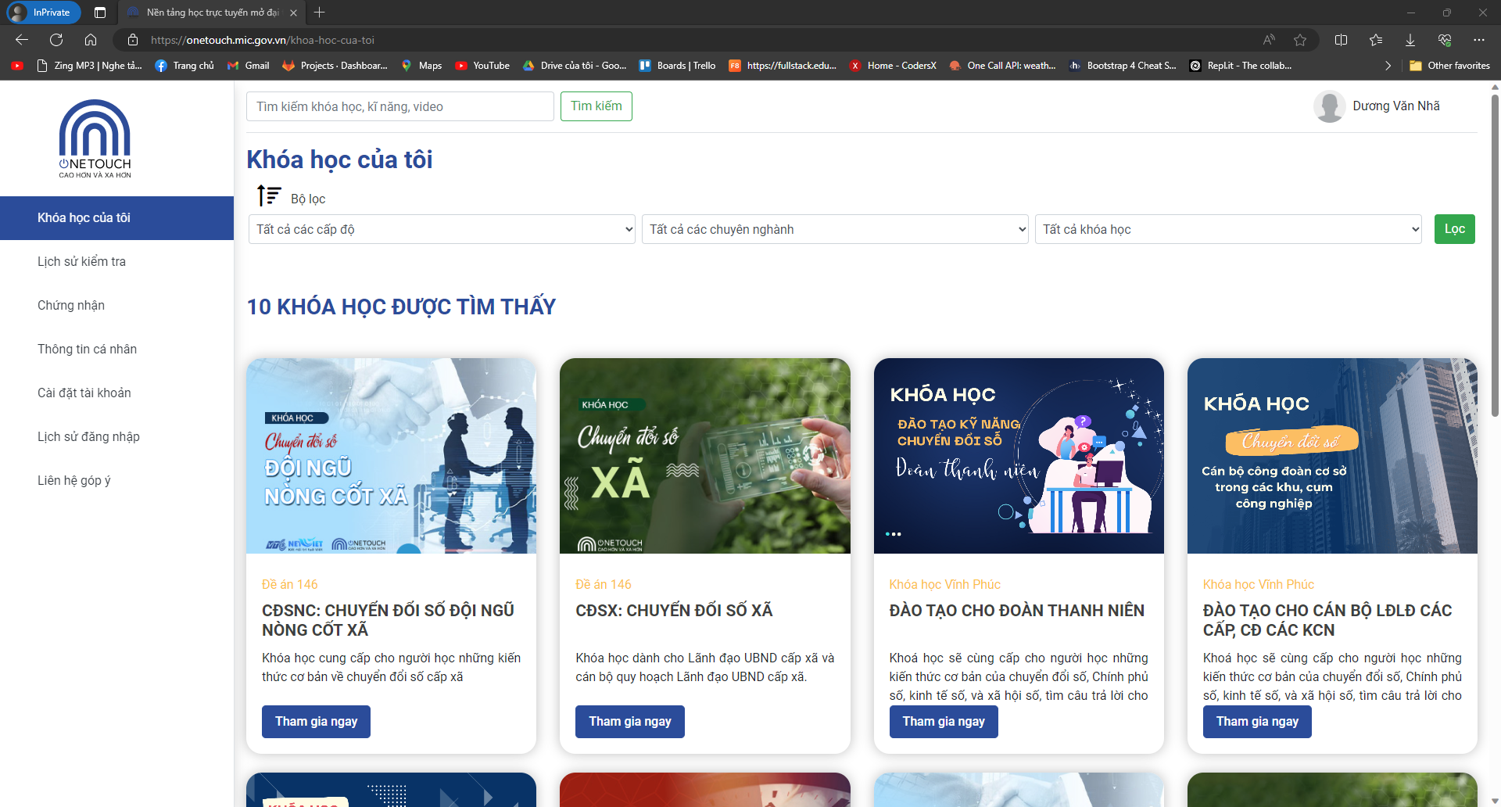Expand the 'Tất cả khóa học' dropdown

[x=1228, y=229]
